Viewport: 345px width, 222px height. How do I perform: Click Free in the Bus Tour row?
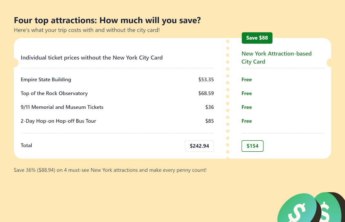point(247,121)
